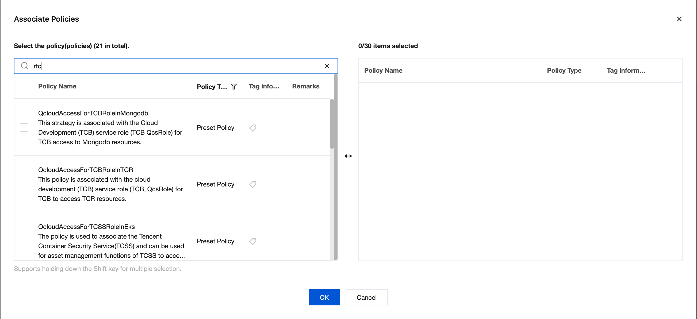Select the QcloudAccessForTCSSRoleInEks checkbox

pos(24,241)
